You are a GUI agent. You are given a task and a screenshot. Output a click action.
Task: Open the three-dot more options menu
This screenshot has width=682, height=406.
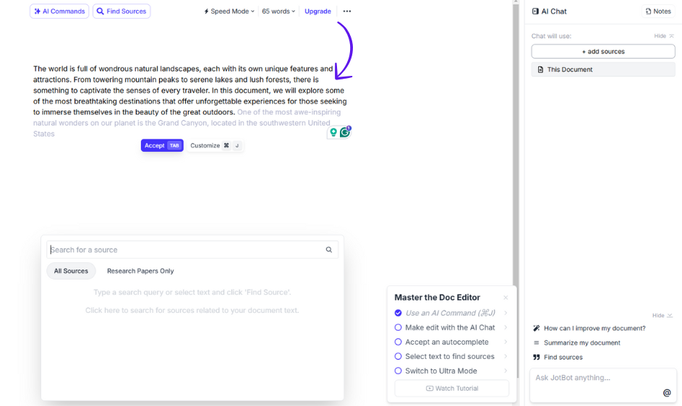tap(346, 12)
